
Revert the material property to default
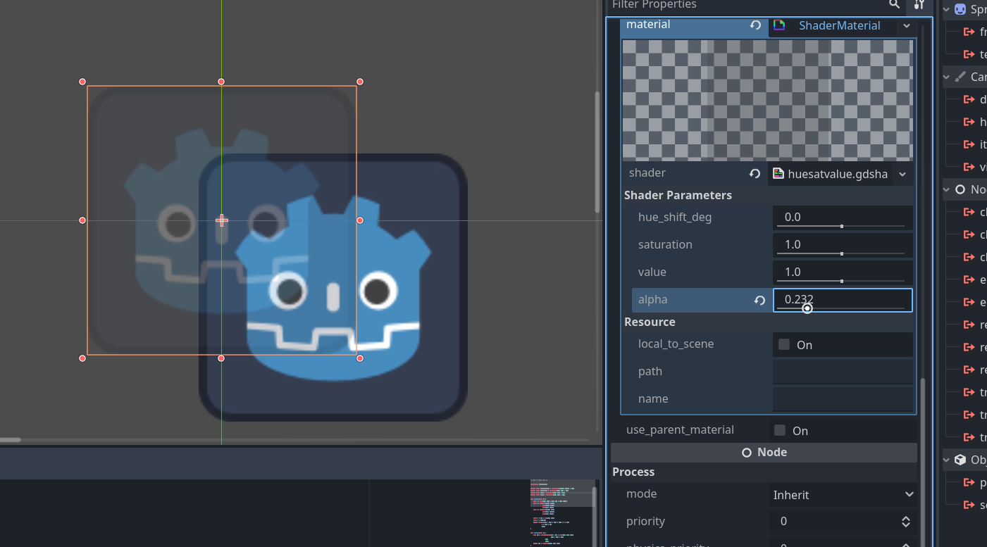point(755,25)
